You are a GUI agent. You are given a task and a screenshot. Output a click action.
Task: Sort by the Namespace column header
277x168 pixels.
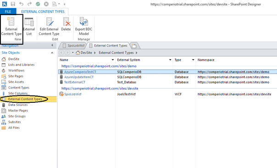(206, 60)
